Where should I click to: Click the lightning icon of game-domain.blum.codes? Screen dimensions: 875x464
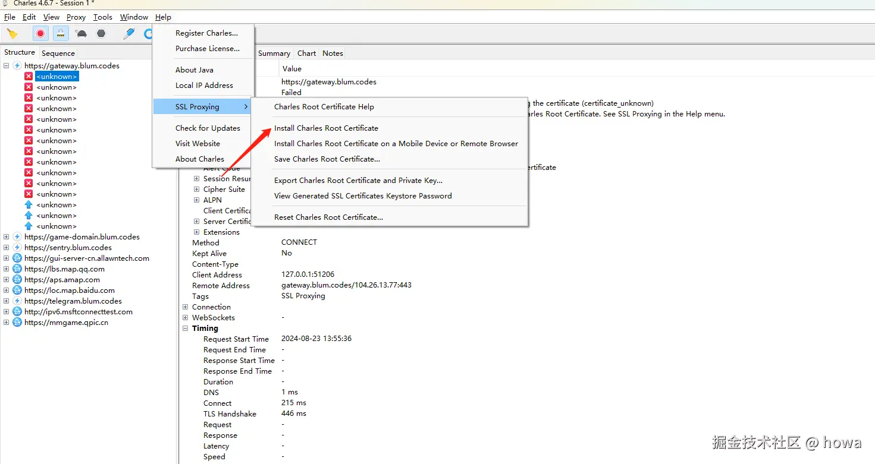point(17,236)
